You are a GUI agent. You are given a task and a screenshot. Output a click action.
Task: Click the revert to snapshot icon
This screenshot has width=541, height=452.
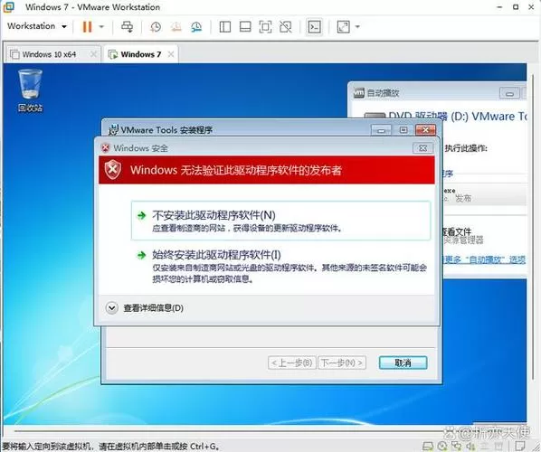tap(176, 27)
